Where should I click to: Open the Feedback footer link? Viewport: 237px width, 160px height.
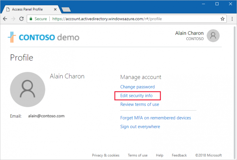point(179,155)
